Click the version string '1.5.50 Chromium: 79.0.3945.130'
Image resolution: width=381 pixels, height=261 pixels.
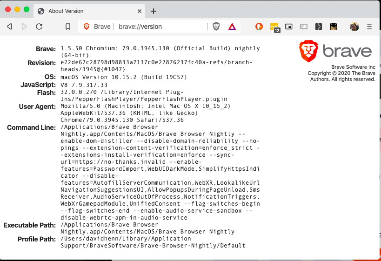point(115,48)
